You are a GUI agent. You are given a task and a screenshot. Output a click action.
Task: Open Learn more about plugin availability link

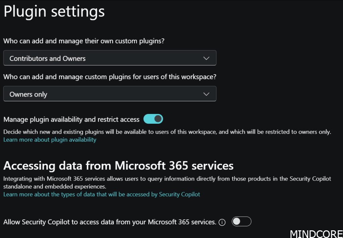[x=50, y=140]
